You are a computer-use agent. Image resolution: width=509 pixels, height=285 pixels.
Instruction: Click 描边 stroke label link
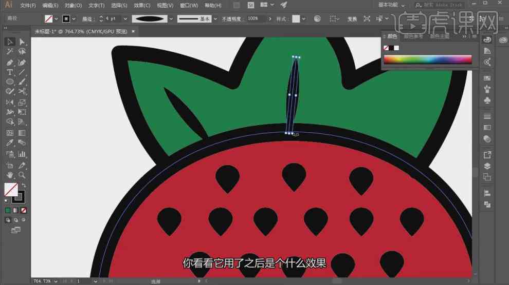[x=88, y=19]
